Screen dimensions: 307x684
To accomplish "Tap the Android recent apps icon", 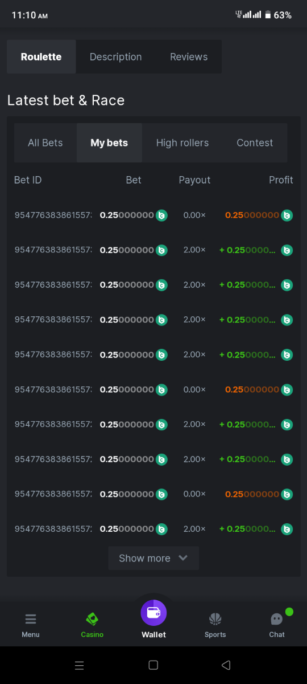I will pyautogui.click(x=80, y=665).
